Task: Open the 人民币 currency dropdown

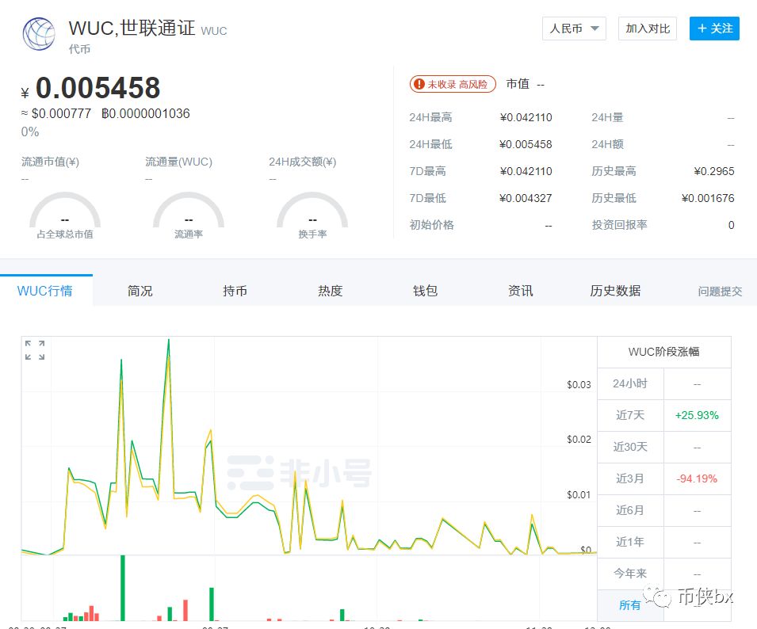Action: coord(574,29)
